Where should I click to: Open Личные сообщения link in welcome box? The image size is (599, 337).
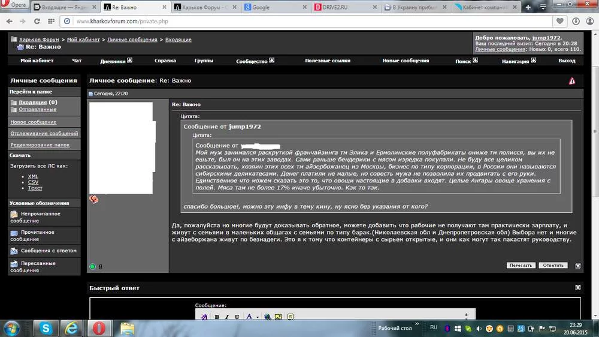pyautogui.click(x=500, y=49)
